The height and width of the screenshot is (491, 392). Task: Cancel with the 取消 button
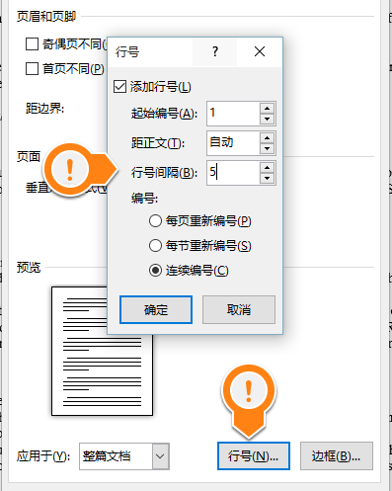point(239,309)
